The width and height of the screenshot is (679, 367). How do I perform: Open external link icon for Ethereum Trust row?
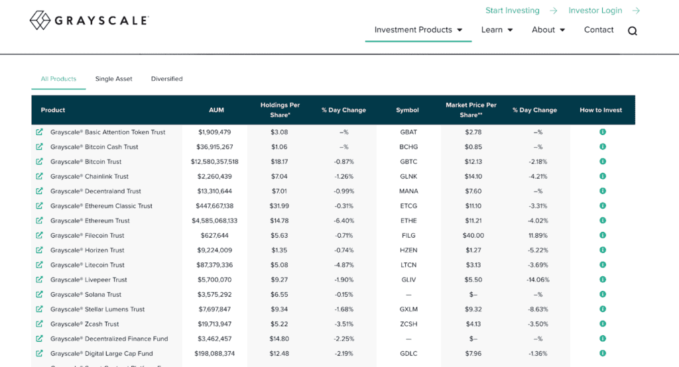click(x=39, y=221)
